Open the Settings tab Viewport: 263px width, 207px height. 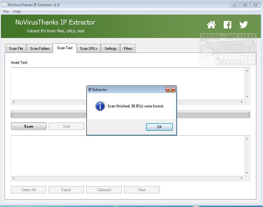[x=111, y=48]
